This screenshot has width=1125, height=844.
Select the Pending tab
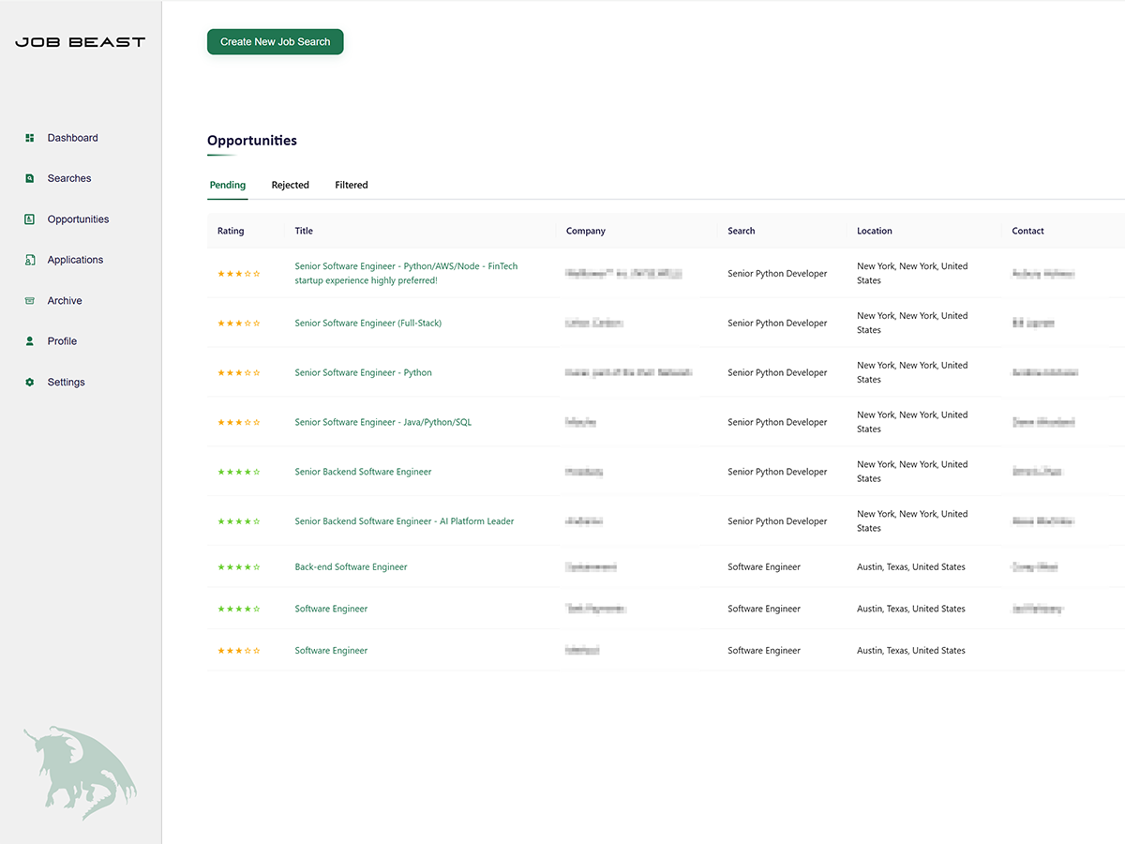(x=227, y=185)
